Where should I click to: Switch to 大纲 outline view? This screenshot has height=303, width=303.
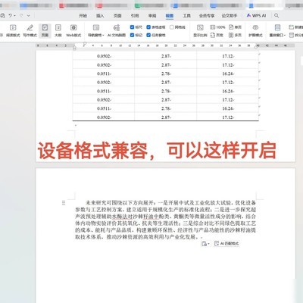(58, 31)
